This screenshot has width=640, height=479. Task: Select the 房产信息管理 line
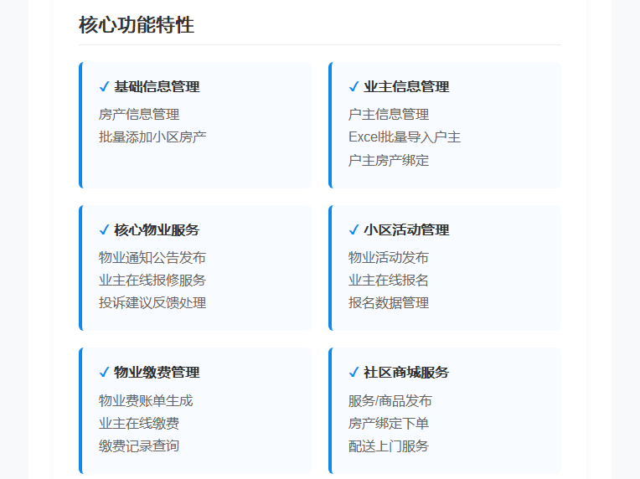pyautogui.click(x=139, y=114)
